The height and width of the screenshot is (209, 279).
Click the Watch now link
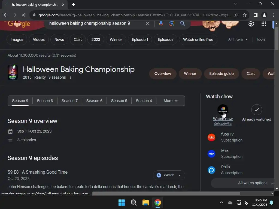223,119
